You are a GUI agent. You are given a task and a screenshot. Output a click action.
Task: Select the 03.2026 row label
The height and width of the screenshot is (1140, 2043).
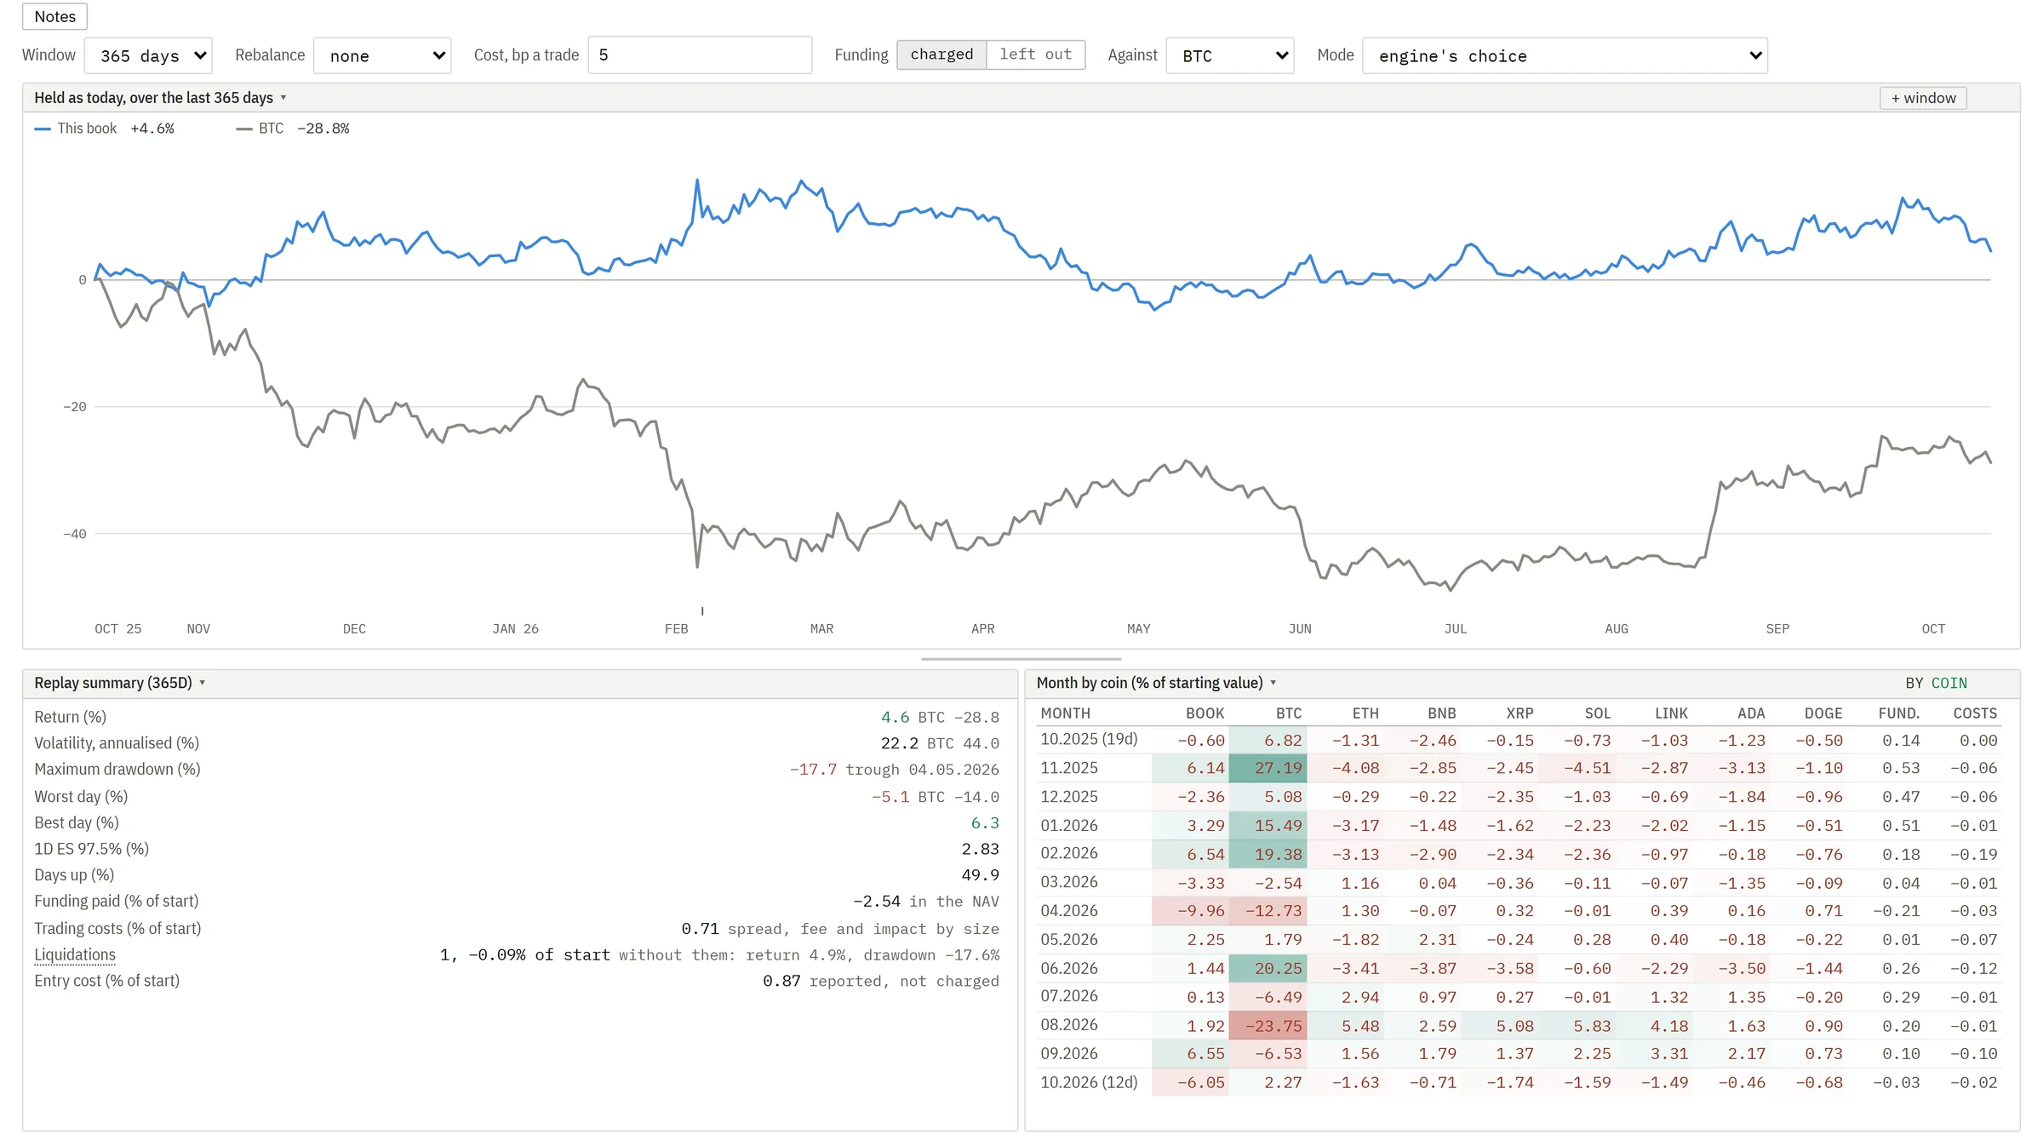(x=1069, y=882)
